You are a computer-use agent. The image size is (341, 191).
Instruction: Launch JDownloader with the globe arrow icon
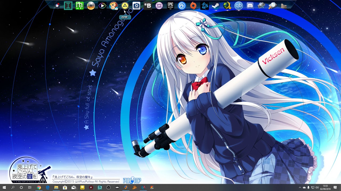[227, 5]
